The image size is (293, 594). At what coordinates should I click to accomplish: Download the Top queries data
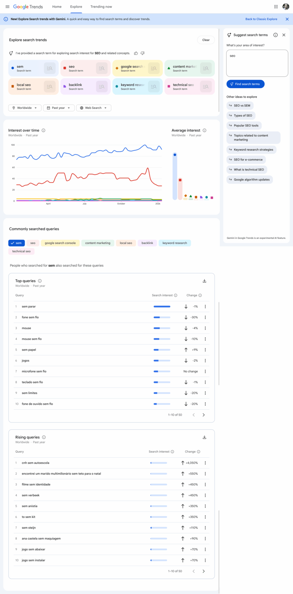tap(204, 280)
